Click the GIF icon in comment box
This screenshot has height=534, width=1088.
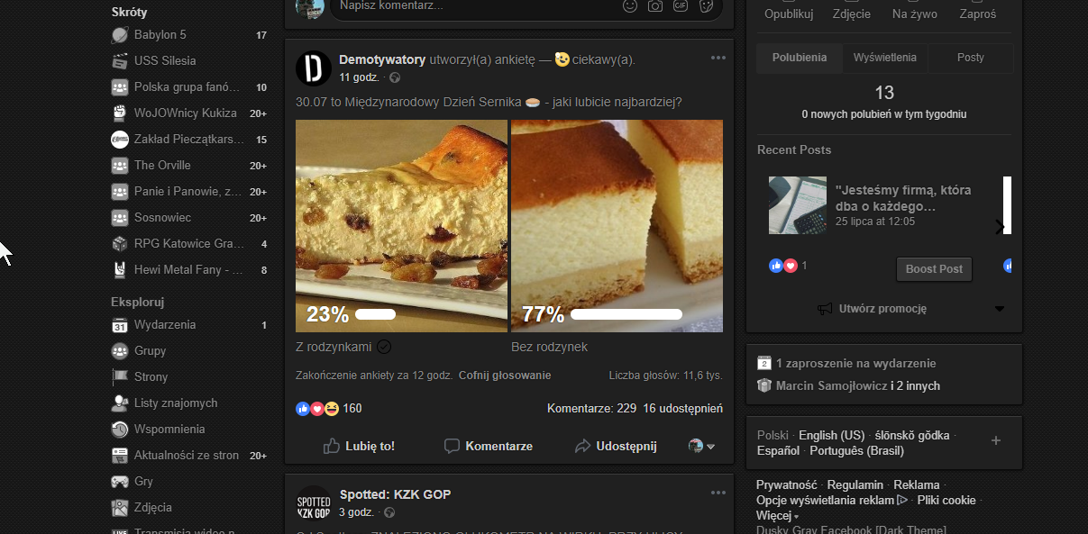click(x=681, y=6)
